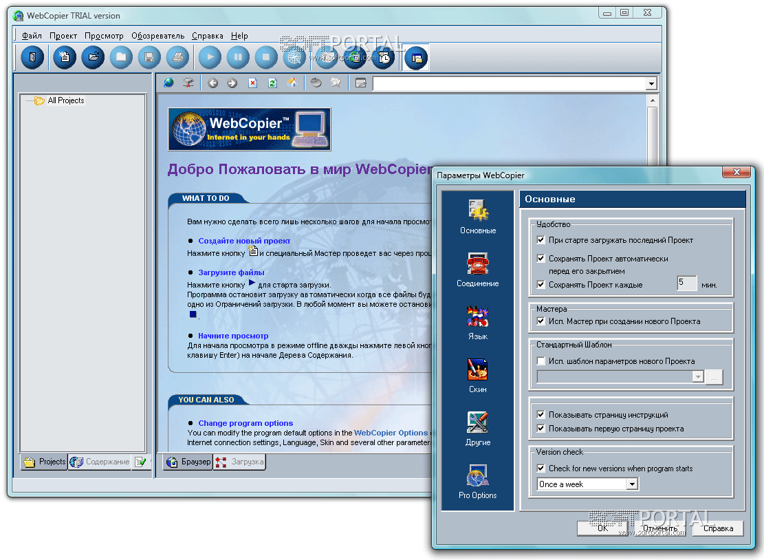Follow the 'Начните просмотр' link
This screenshot has width=764, height=560.
point(233,336)
